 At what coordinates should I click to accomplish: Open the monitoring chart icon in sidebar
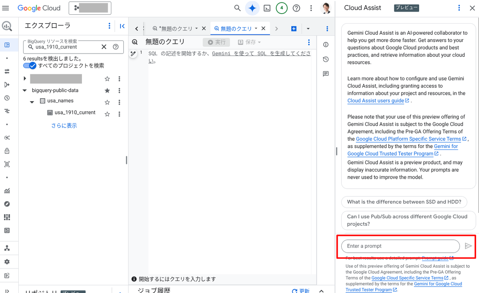coord(7,191)
